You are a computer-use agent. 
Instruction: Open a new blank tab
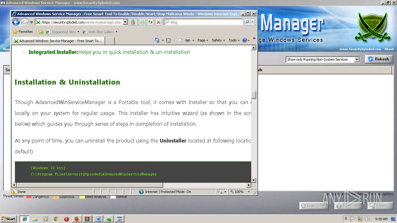tap(110, 41)
